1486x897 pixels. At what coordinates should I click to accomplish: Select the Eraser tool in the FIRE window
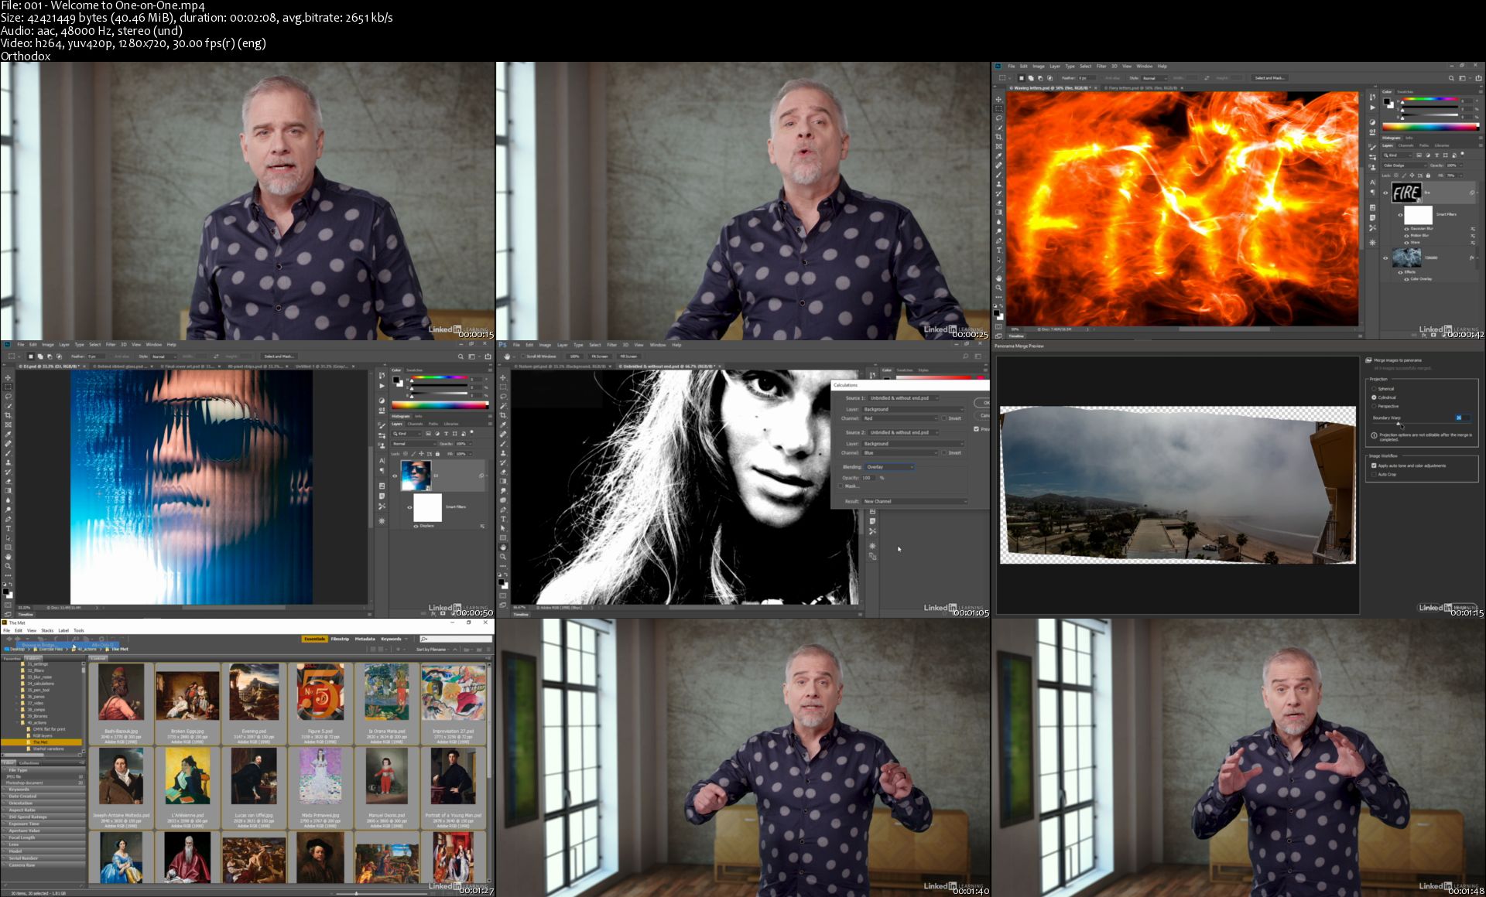(998, 203)
